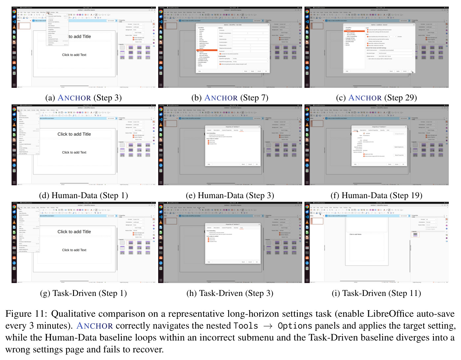Image resolution: width=461 pixels, height=360 pixels.
Task: Open ODF format version dropdown in panel (c)
Action: coord(396,50)
